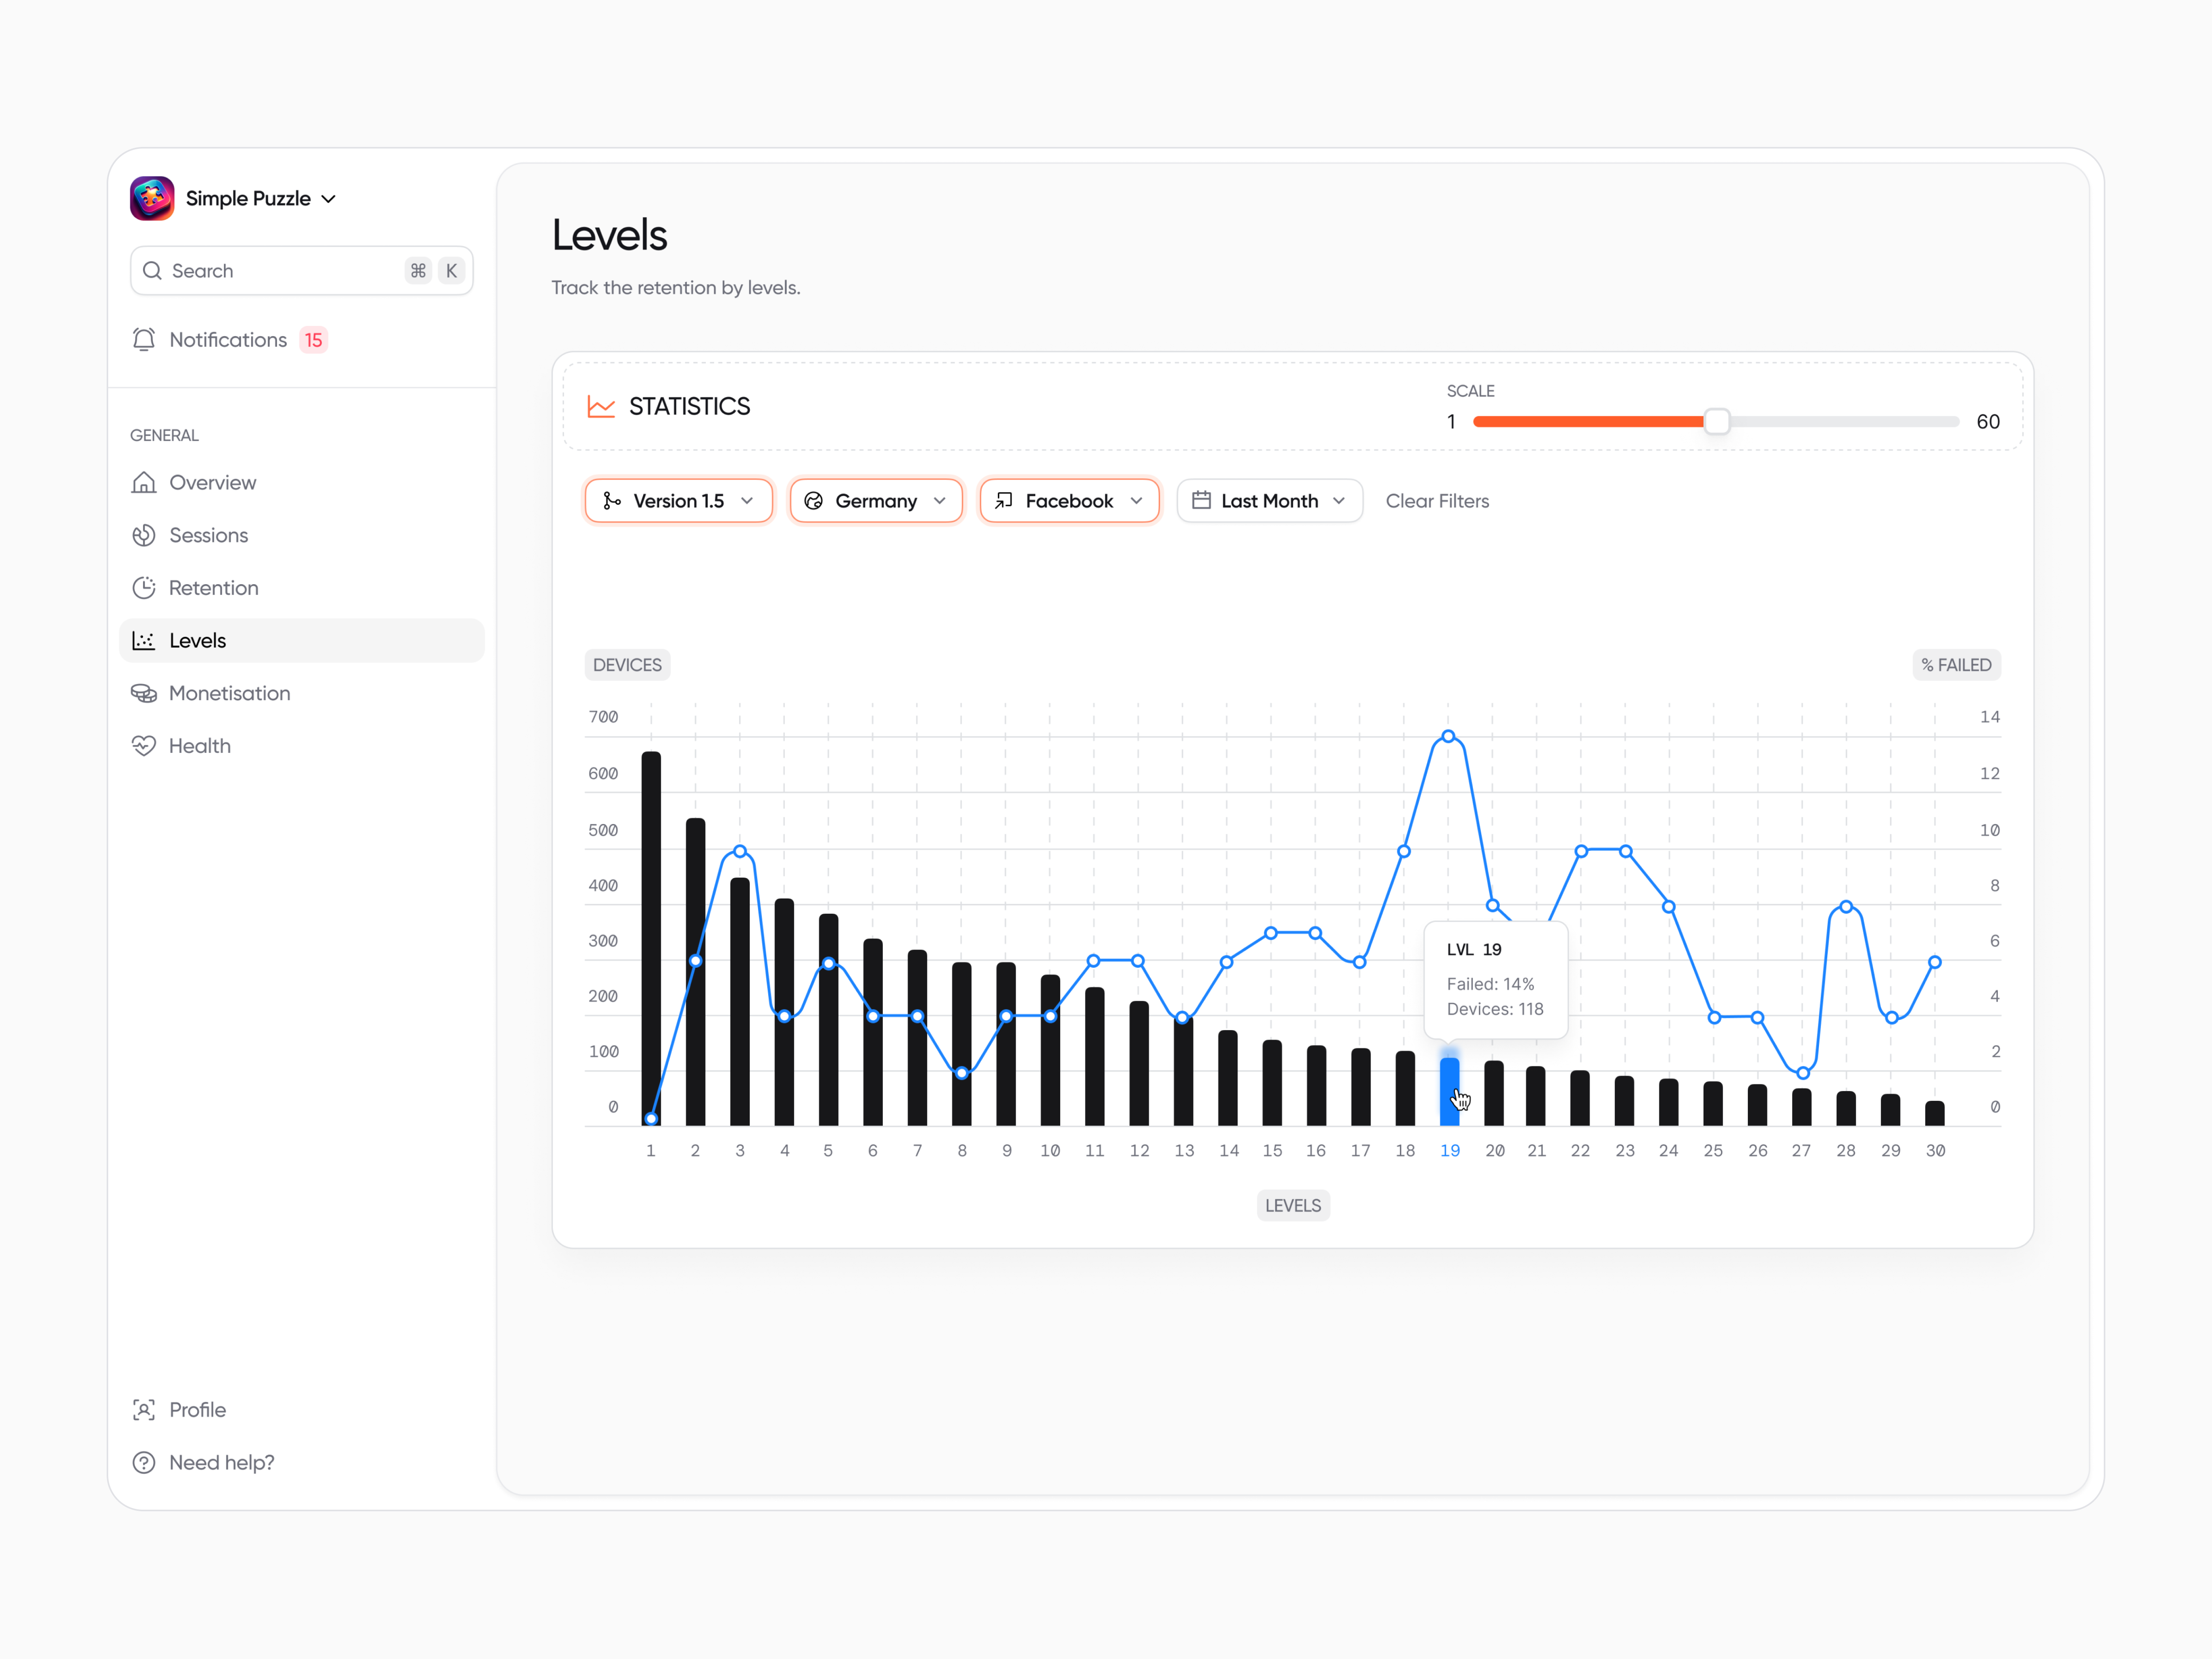Click the calendar icon in Last Month

pos(1201,500)
